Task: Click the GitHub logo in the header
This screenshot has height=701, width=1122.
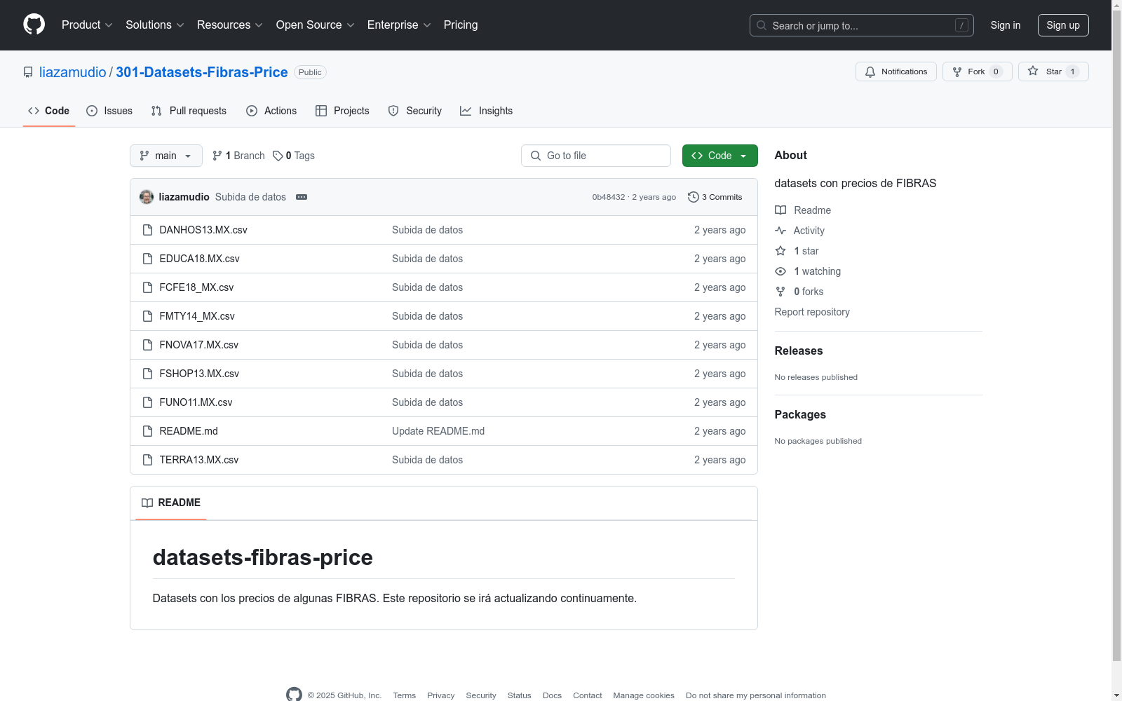Action: [34, 25]
